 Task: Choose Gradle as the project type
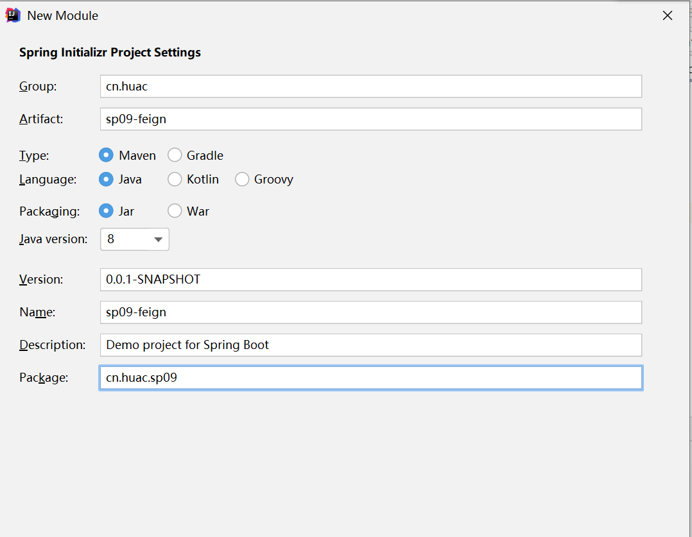point(175,155)
